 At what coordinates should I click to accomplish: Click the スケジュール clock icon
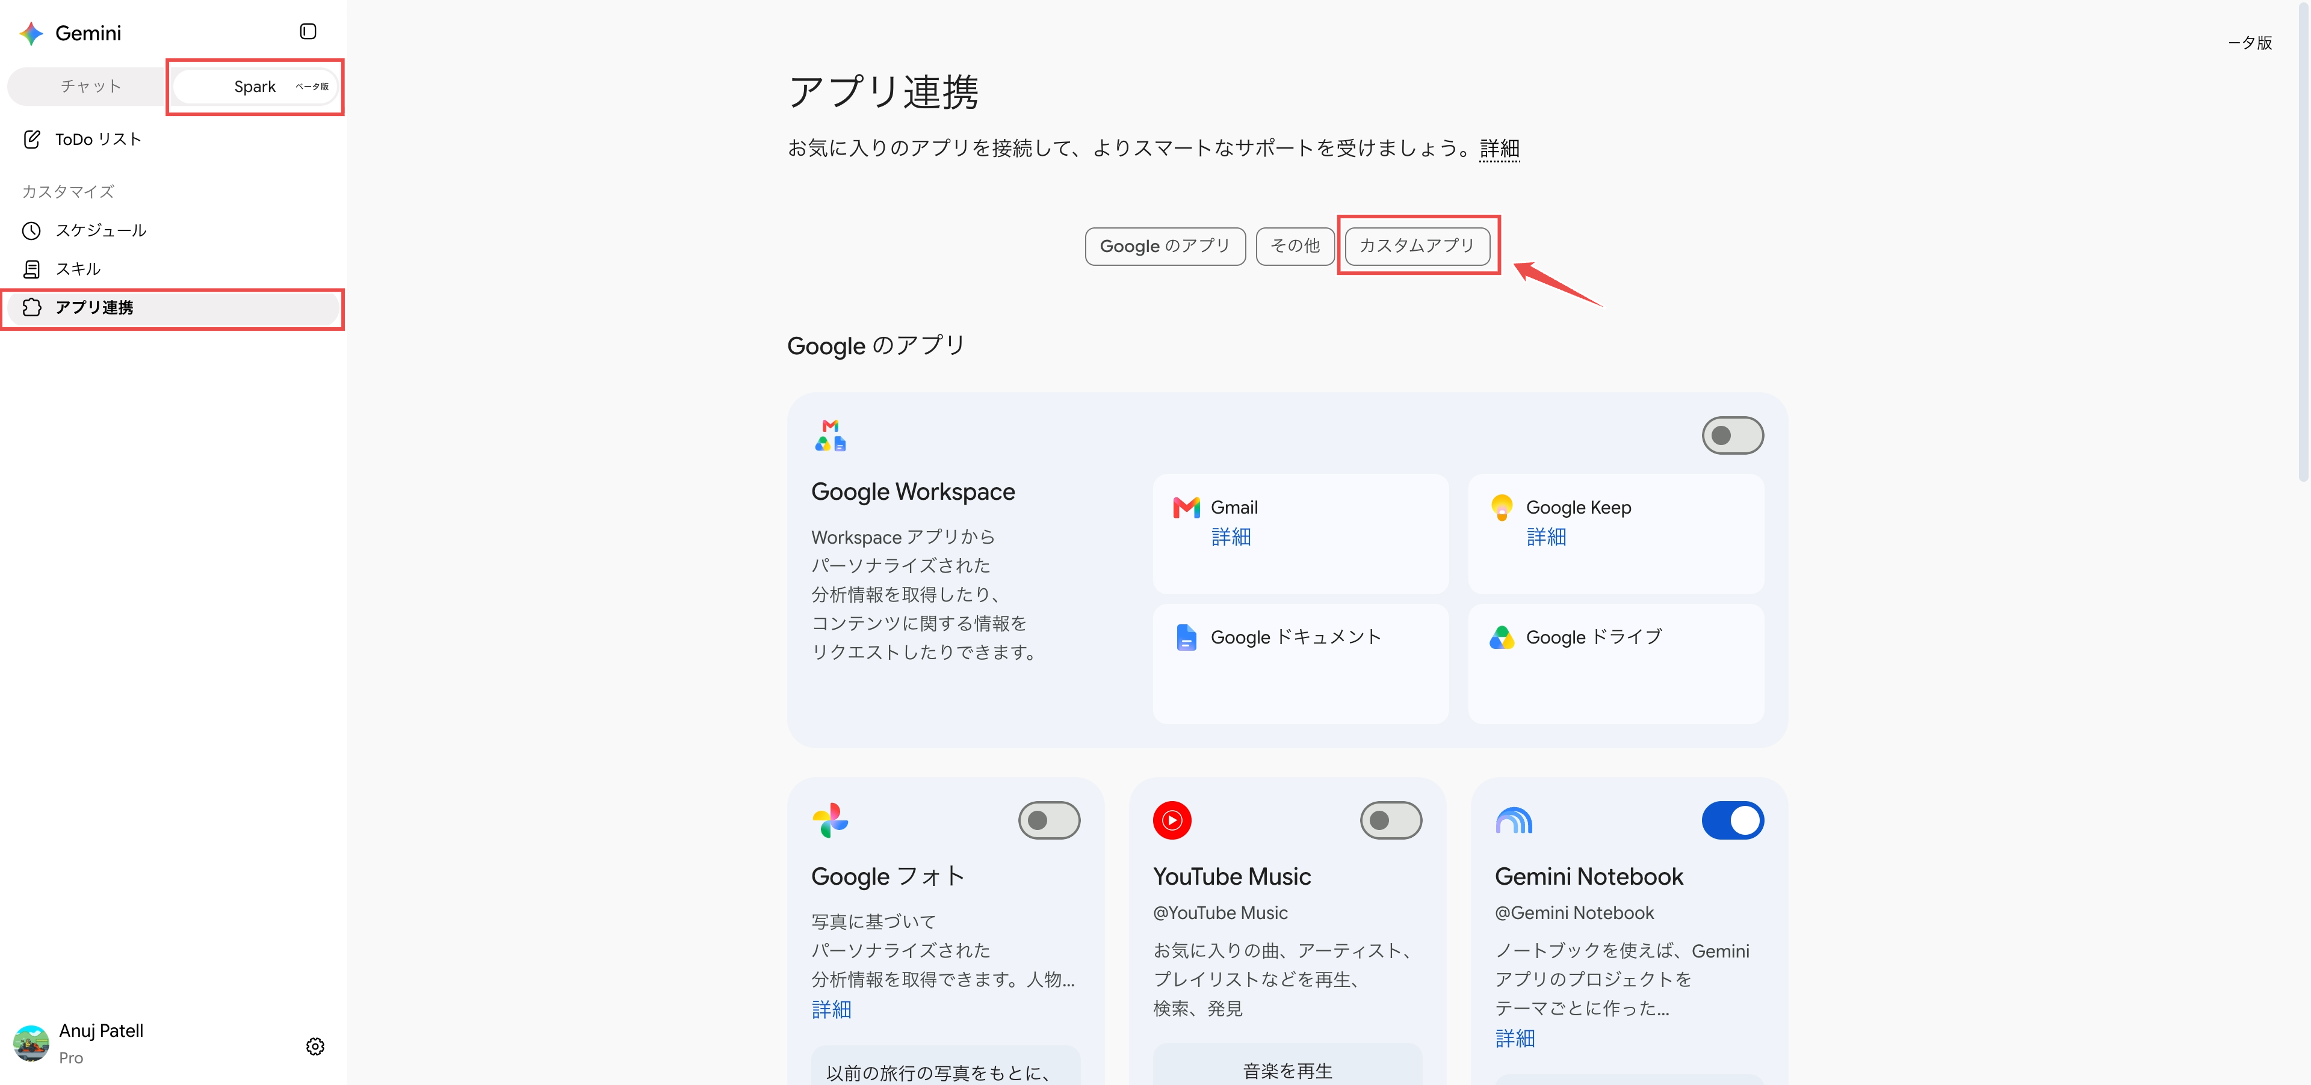(x=31, y=230)
